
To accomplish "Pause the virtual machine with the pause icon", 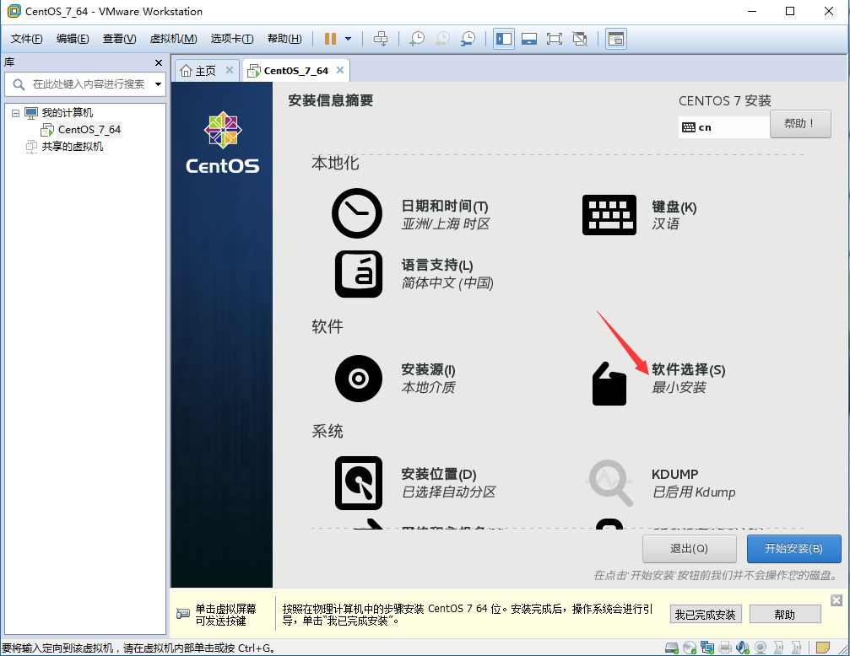I will (x=330, y=39).
